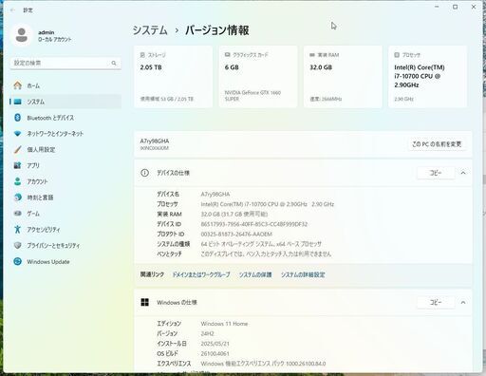The height and width of the screenshot is (376, 486).
Task: Click the A7ry98GHA PC name header
Action: (155, 141)
